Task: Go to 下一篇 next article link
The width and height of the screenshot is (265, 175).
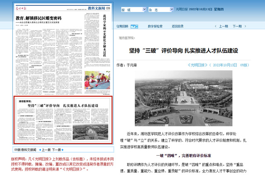Action: [237, 26]
